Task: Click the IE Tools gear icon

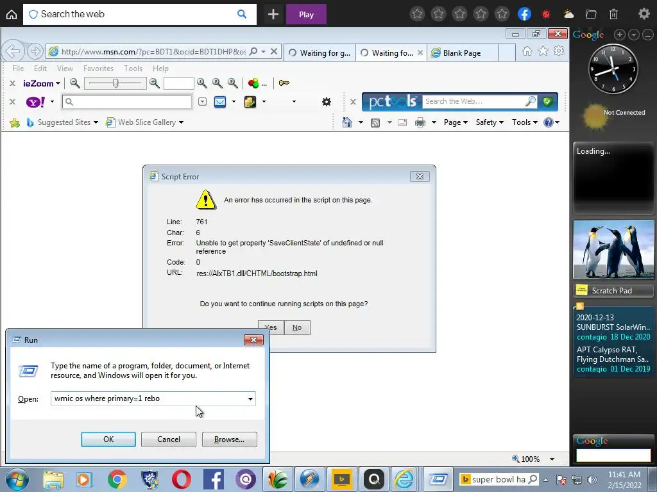Action: (559, 51)
